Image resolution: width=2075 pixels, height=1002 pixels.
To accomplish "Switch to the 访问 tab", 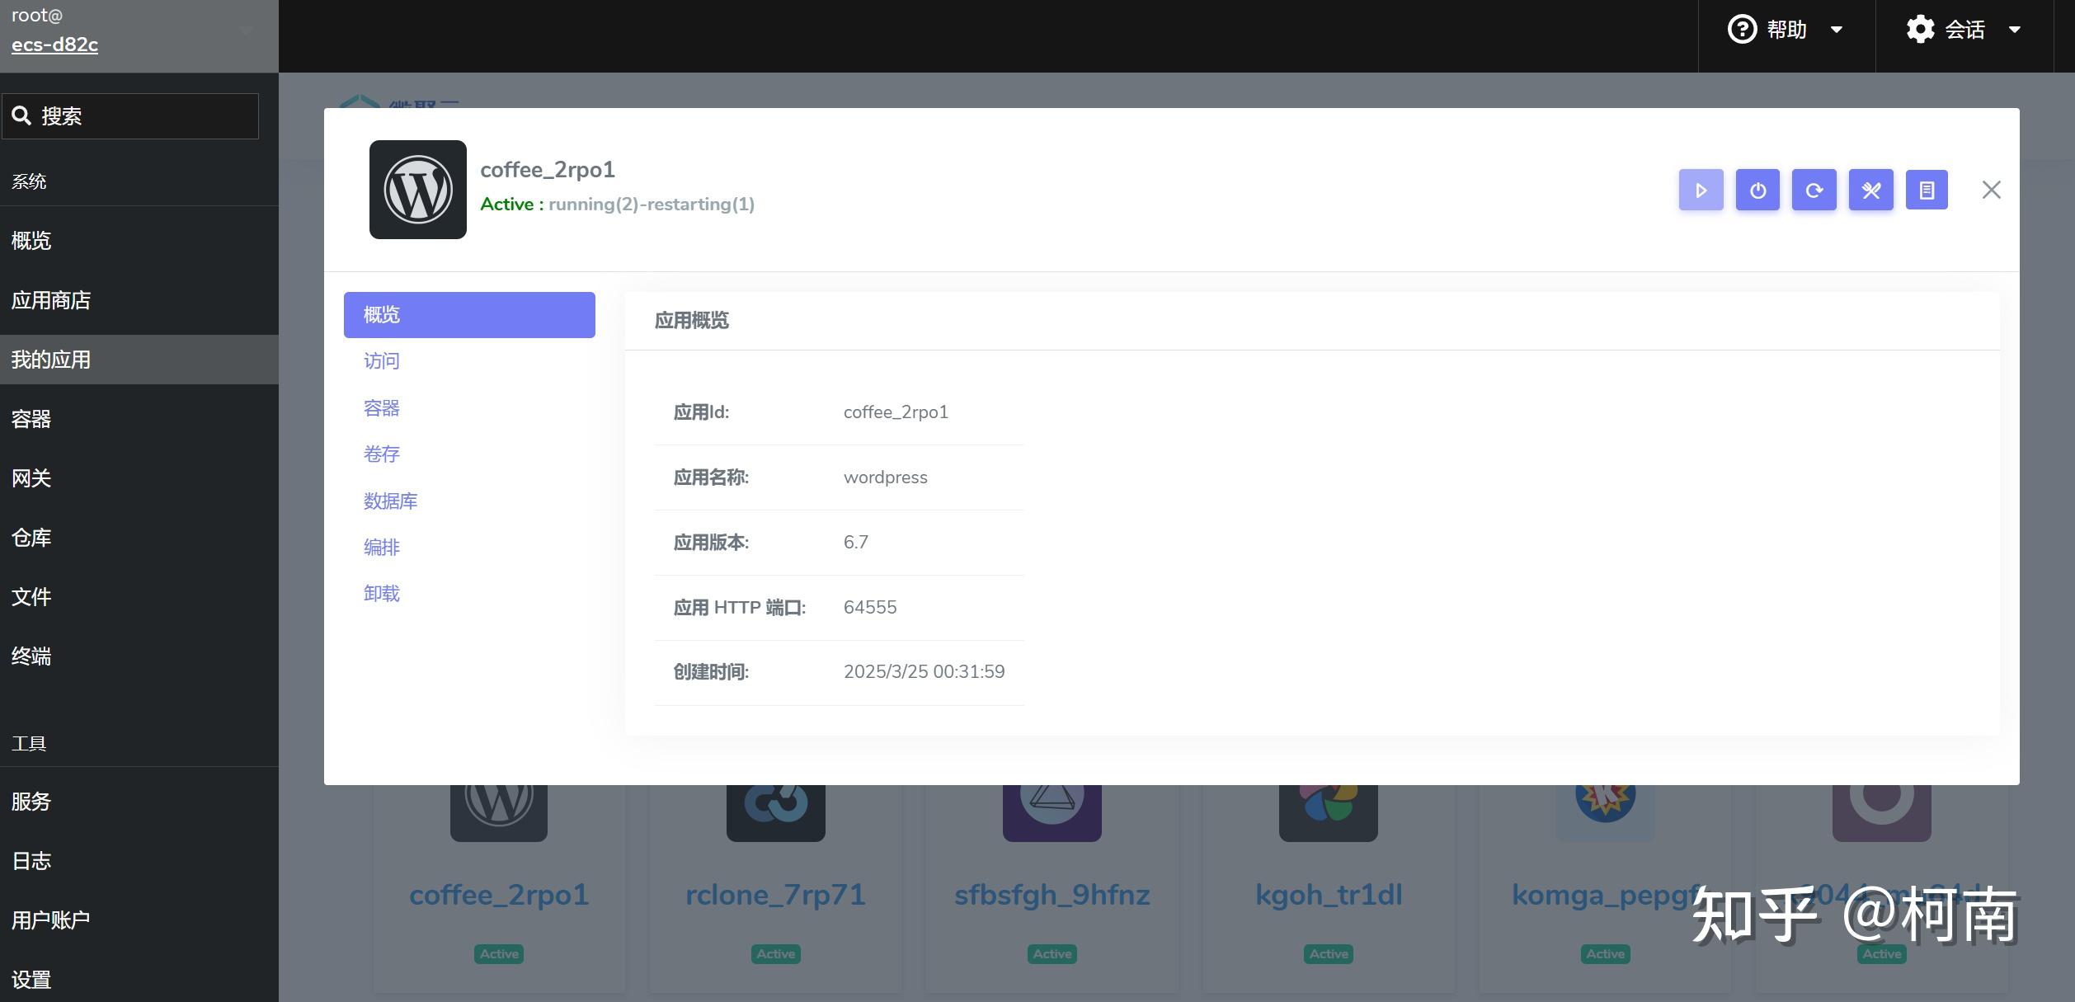I will [x=380, y=360].
